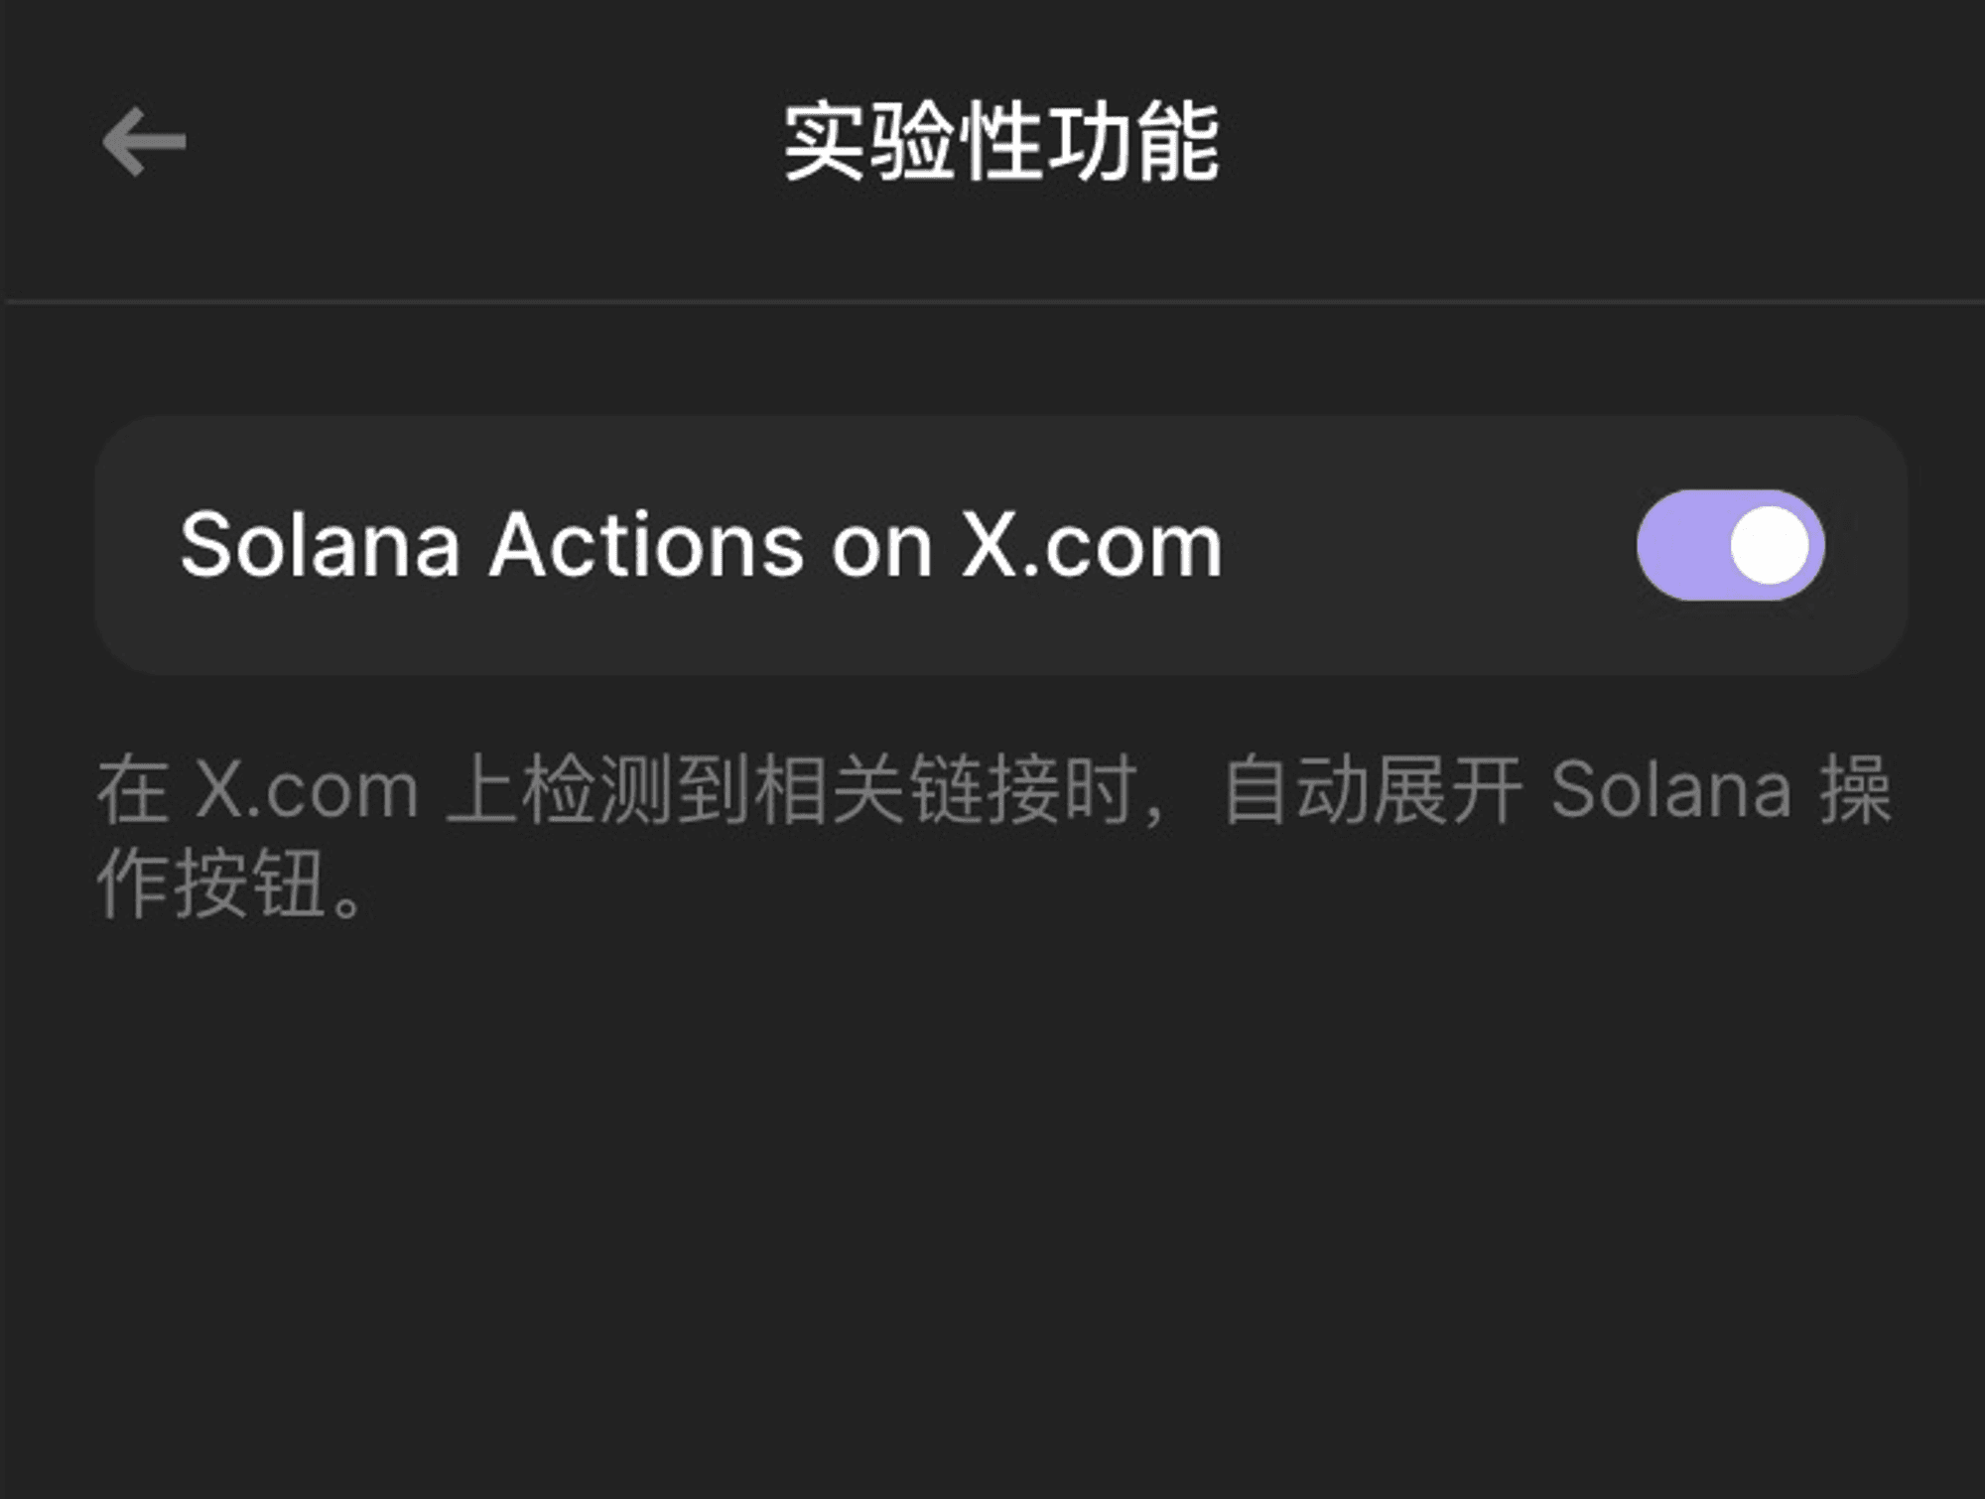Click the X.com text in the row label

tap(1092, 545)
